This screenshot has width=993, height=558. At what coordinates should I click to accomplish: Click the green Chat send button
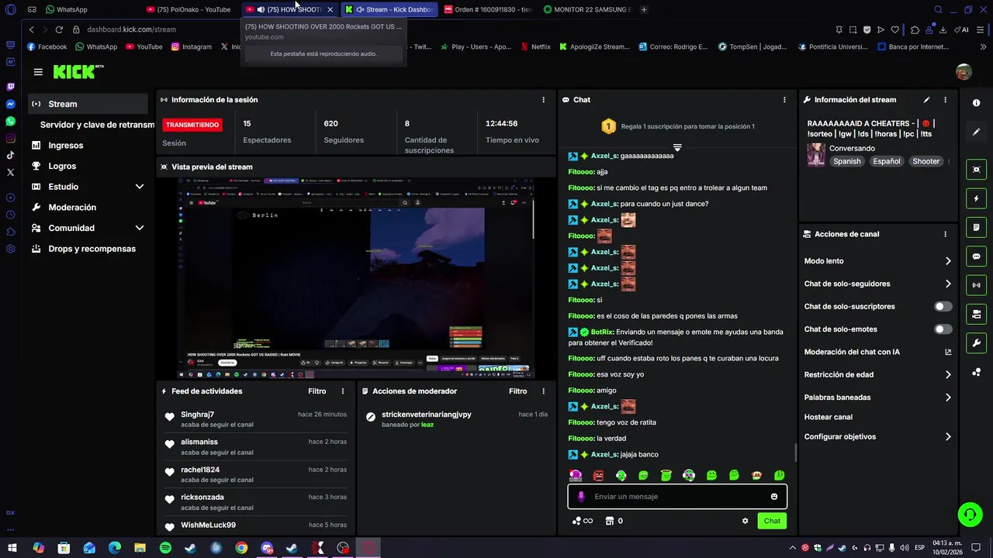point(772,521)
